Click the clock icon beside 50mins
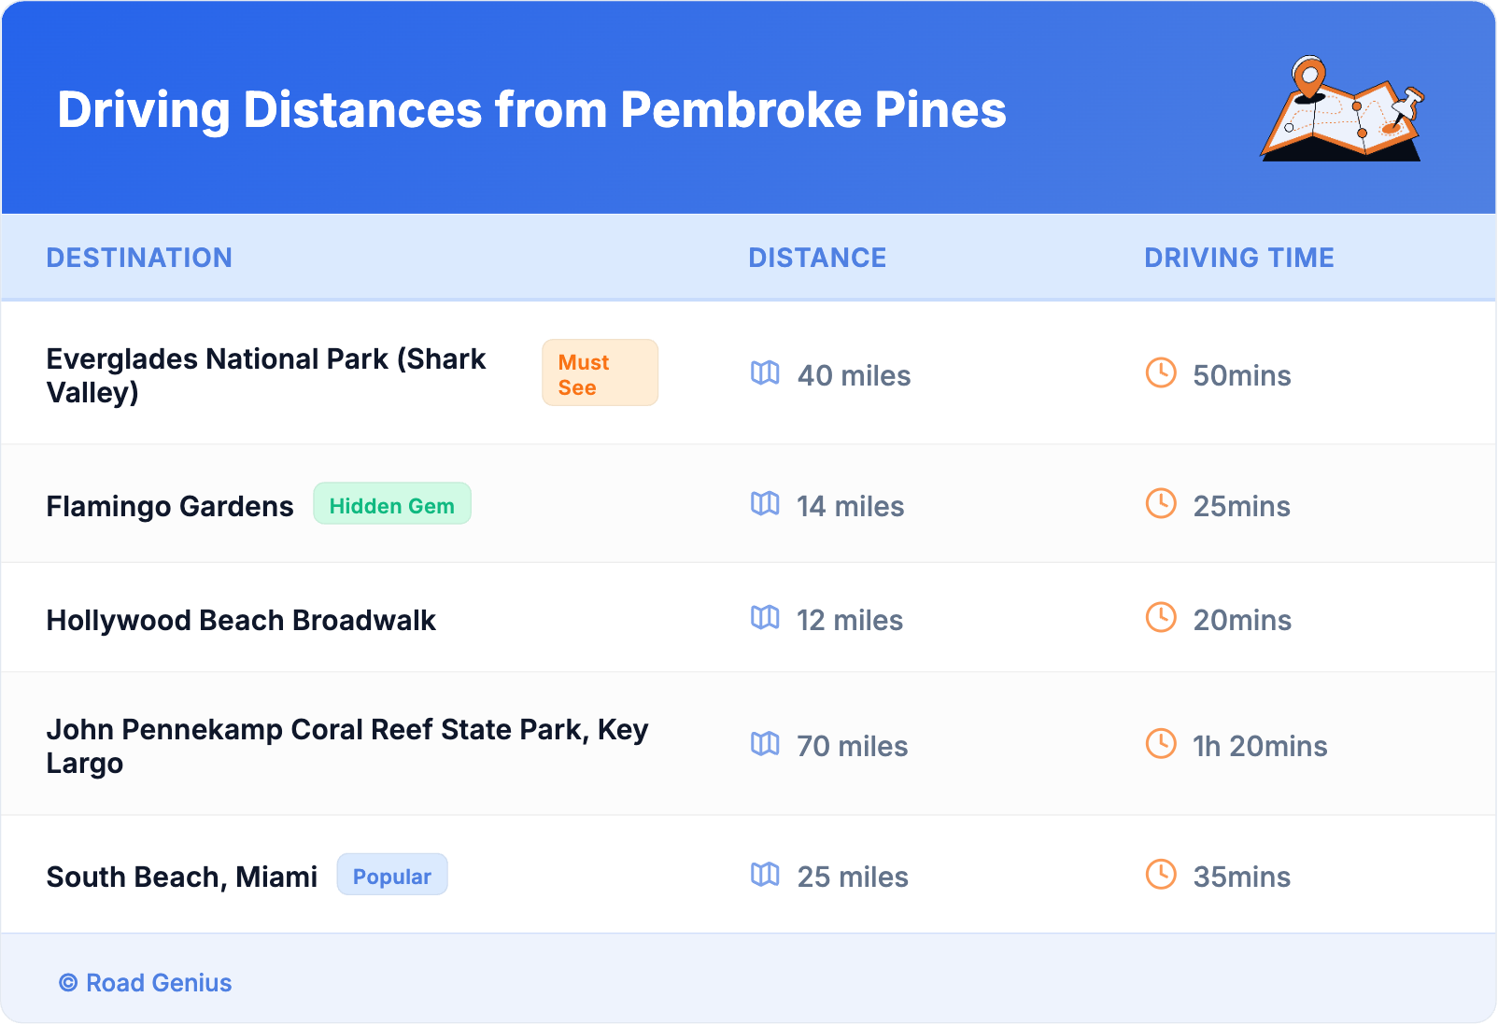Image resolution: width=1498 pixels, height=1025 pixels. click(x=1161, y=373)
